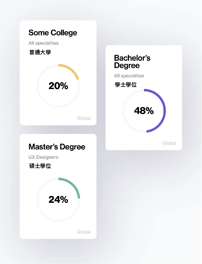Screen dimensions: 202x264
Task: Click the 學士學位 Chinese label
Action: [x=126, y=85]
